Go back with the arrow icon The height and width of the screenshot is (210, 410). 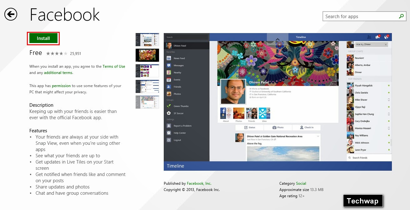point(11,14)
